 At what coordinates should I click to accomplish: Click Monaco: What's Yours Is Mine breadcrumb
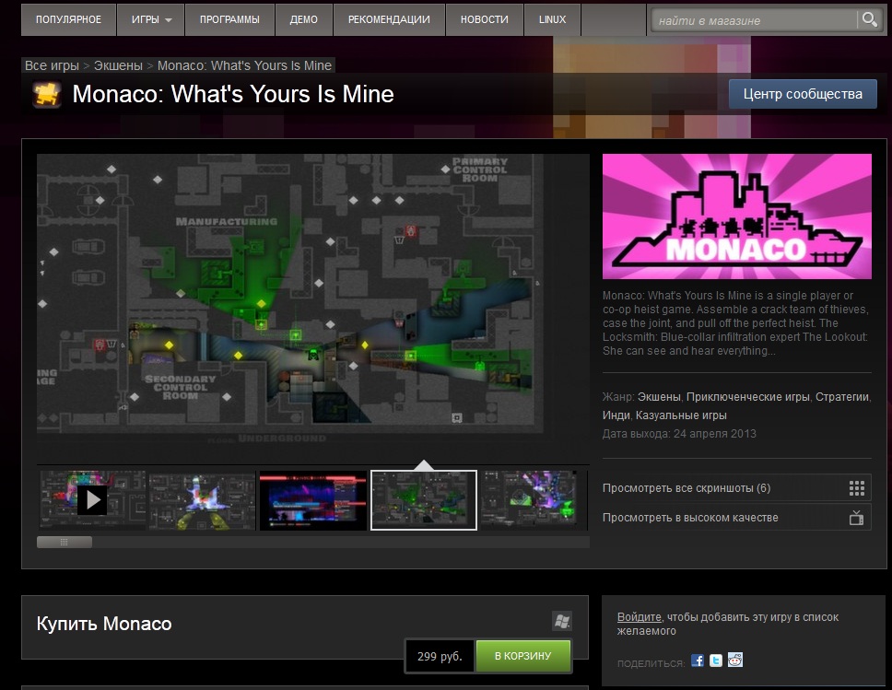click(244, 65)
